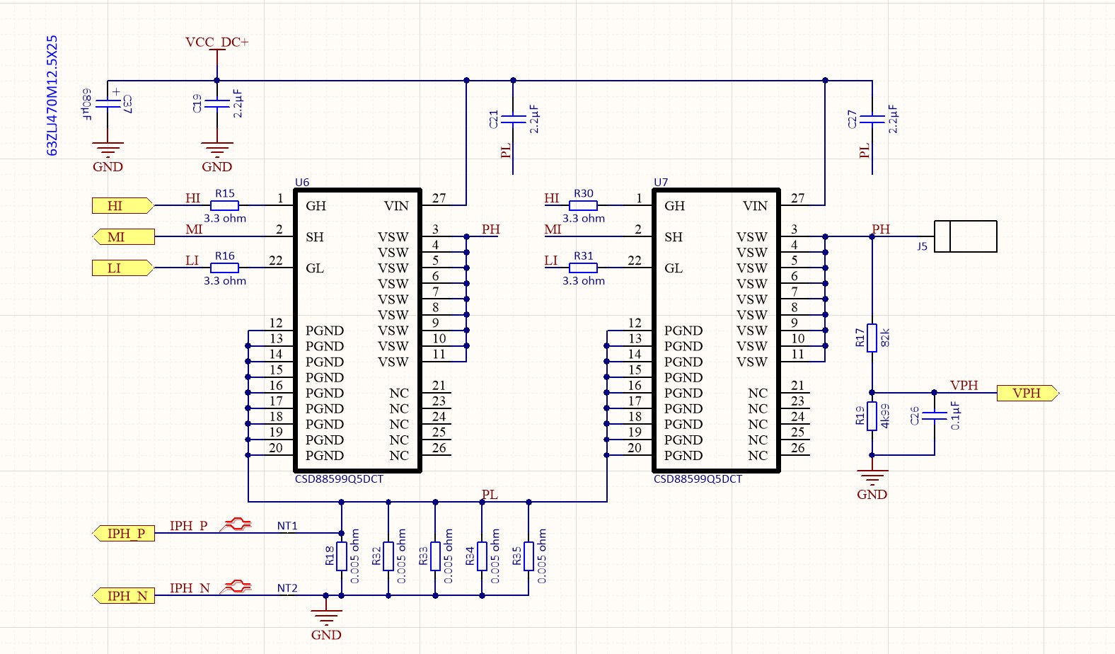Click capacitor C27 symbol

tap(872, 120)
